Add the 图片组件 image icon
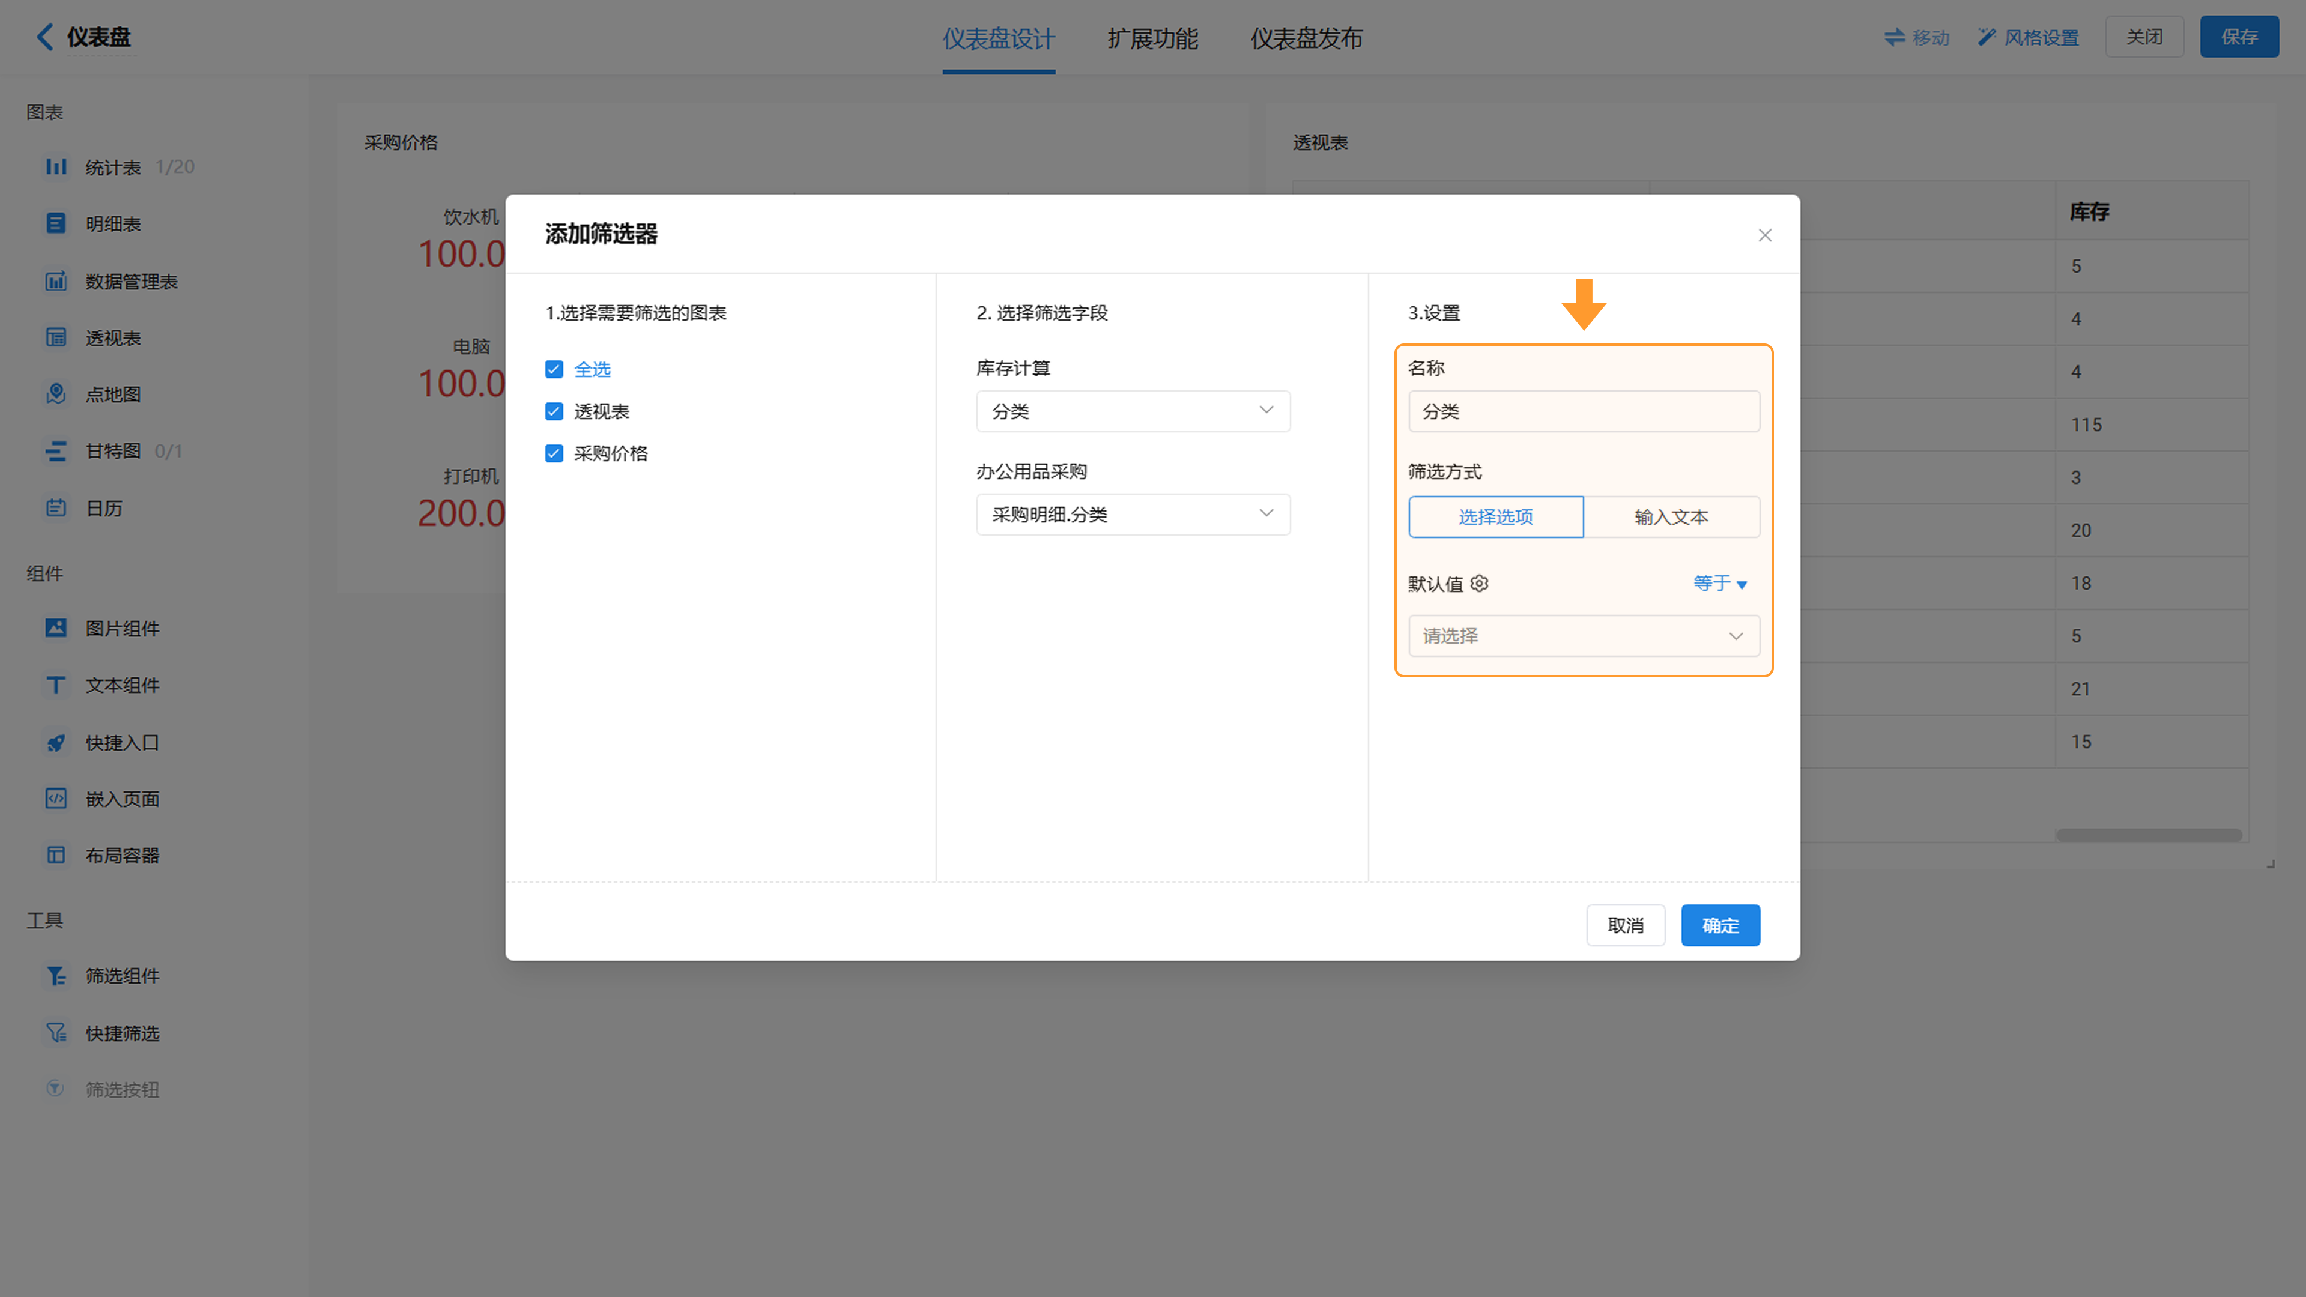2306x1297 pixels. [56, 628]
